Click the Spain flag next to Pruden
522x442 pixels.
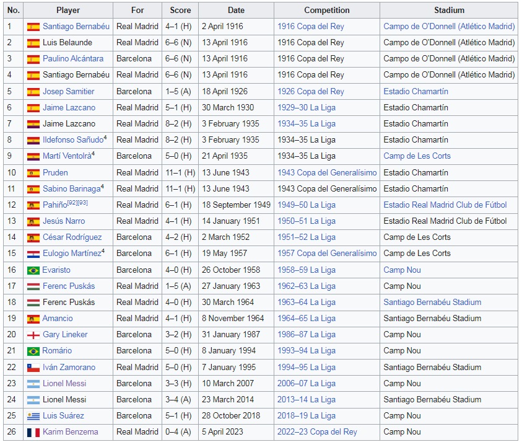coord(33,173)
